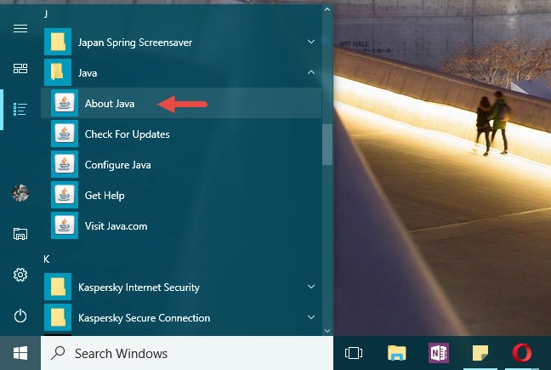Open Settings gear in Start sidebar
This screenshot has height=370, width=551.
pos(20,275)
